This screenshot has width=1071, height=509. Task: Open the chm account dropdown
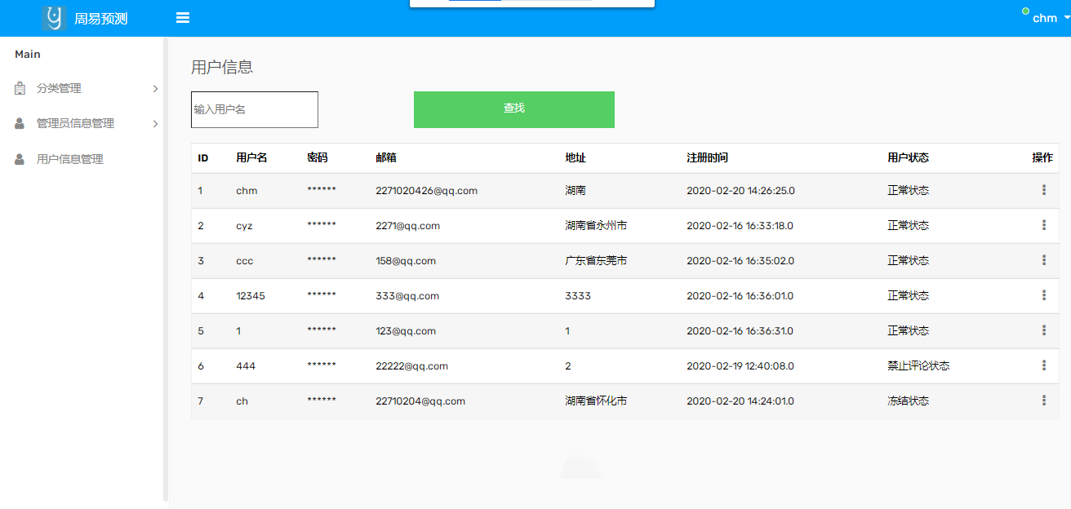(x=1049, y=18)
